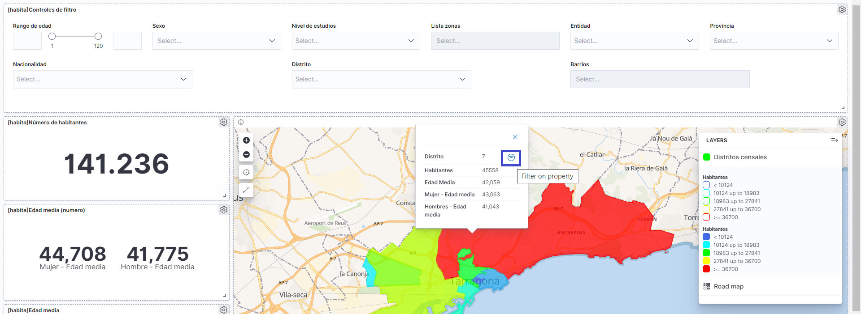The width and height of the screenshot is (861, 314).
Task: Expand the Nacionalidad dropdown
Action: [x=102, y=79]
